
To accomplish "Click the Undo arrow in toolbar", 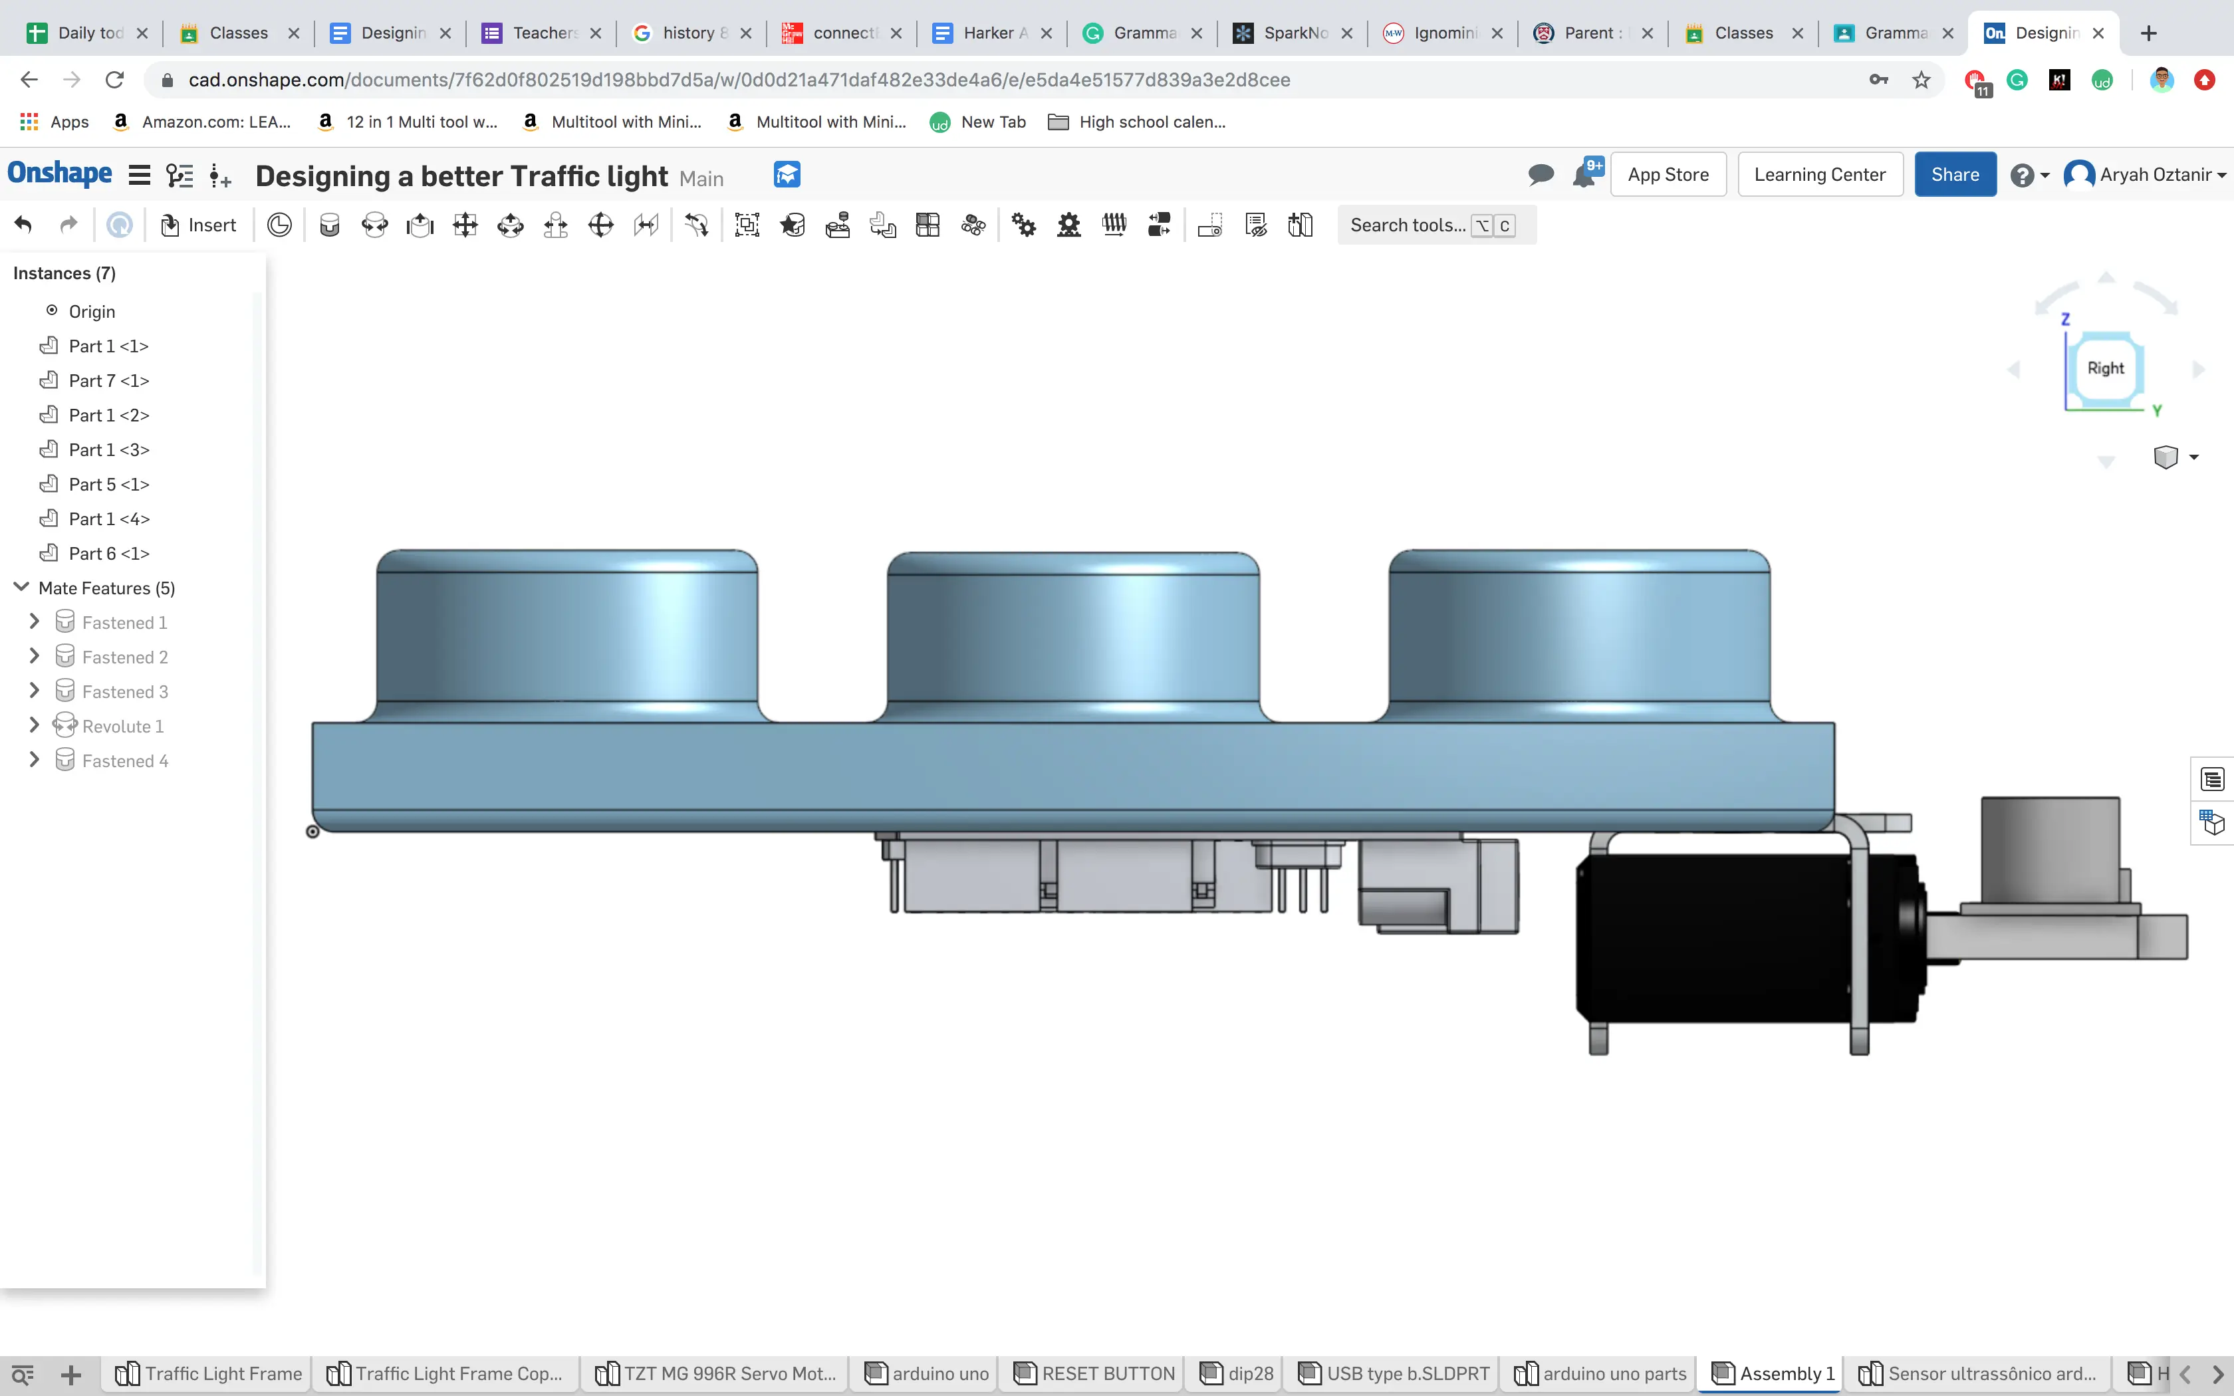I will pyautogui.click(x=23, y=225).
